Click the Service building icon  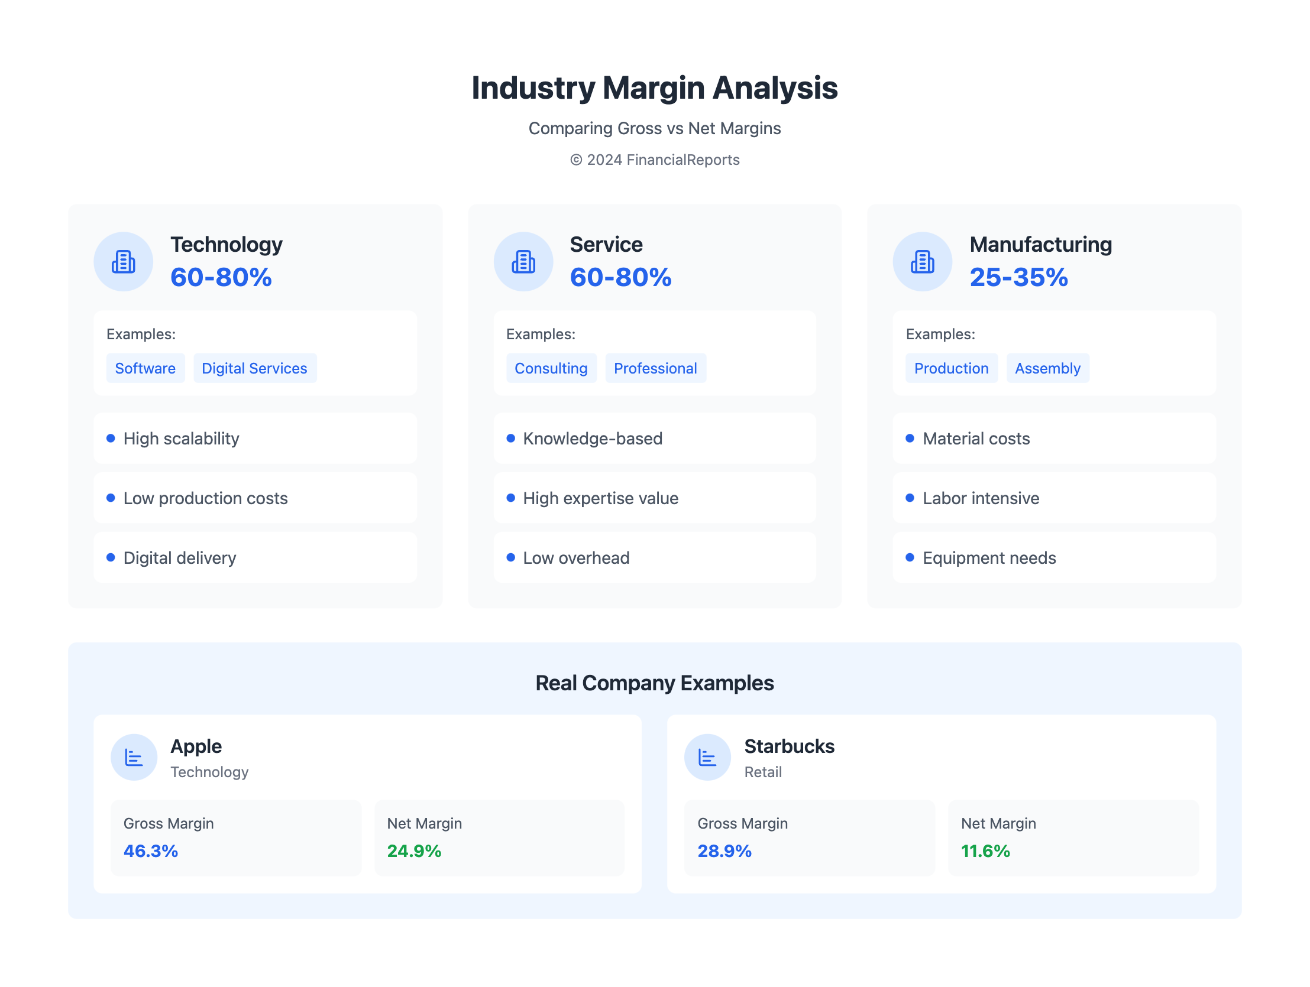pos(523,262)
